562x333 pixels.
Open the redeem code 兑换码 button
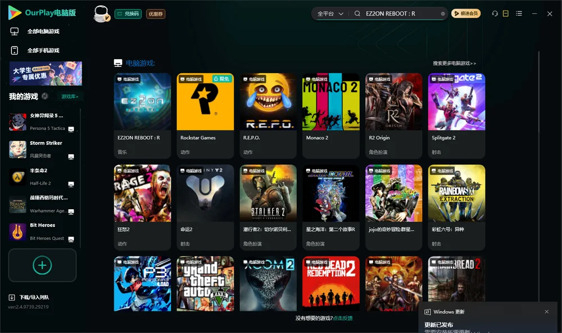[128, 13]
